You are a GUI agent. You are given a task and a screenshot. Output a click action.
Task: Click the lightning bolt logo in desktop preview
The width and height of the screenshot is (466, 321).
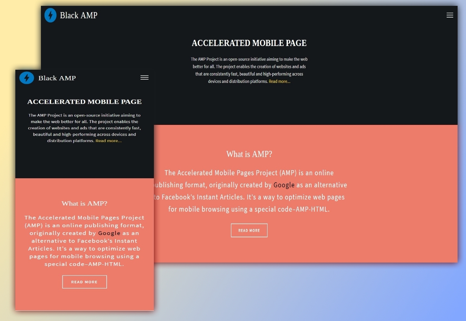click(x=50, y=15)
